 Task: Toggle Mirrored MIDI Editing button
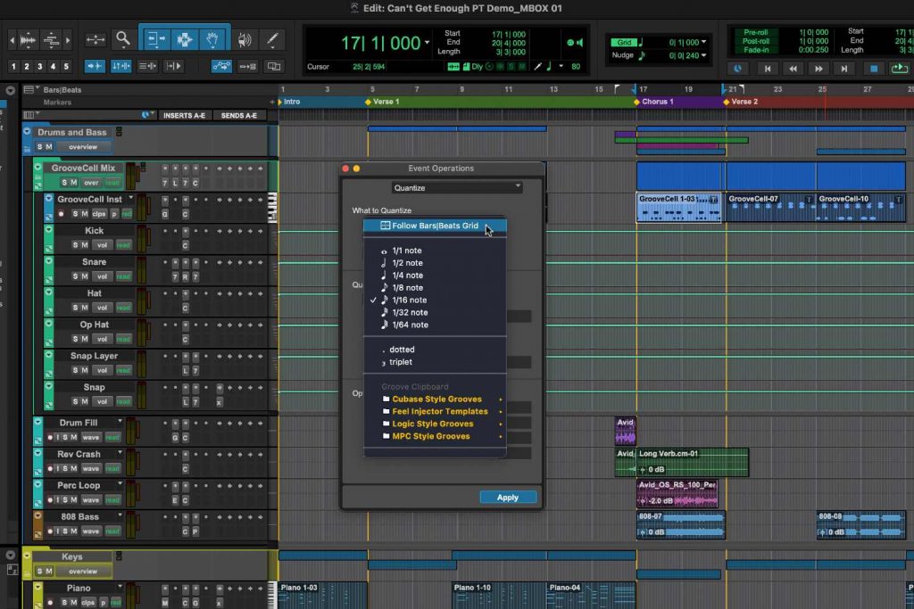(248, 66)
